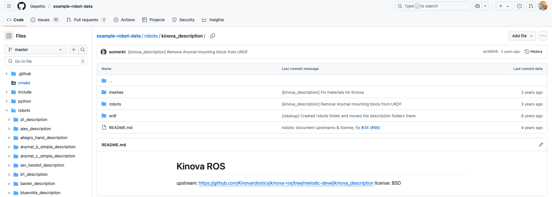Open the Kinovarobotics upstream URL
The height and width of the screenshot is (197, 552).
pos(286,183)
